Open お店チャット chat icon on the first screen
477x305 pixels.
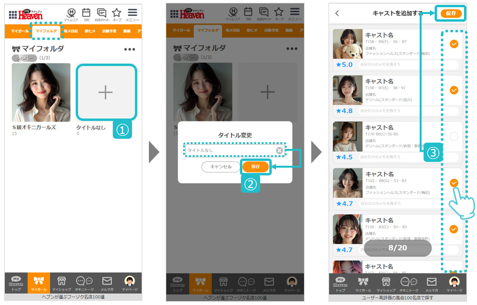101,14
